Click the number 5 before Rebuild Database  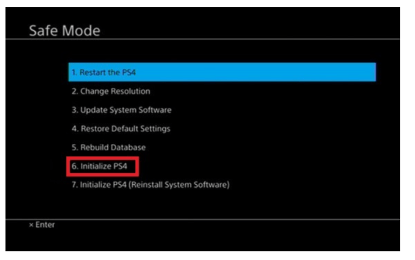tap(75, 147)
